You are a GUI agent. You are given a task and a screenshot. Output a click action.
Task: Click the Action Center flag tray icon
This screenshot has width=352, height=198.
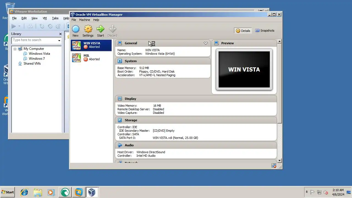[x=313, y=192]
